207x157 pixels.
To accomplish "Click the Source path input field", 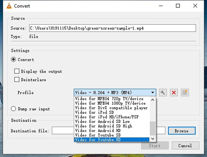I will (112, 28).
